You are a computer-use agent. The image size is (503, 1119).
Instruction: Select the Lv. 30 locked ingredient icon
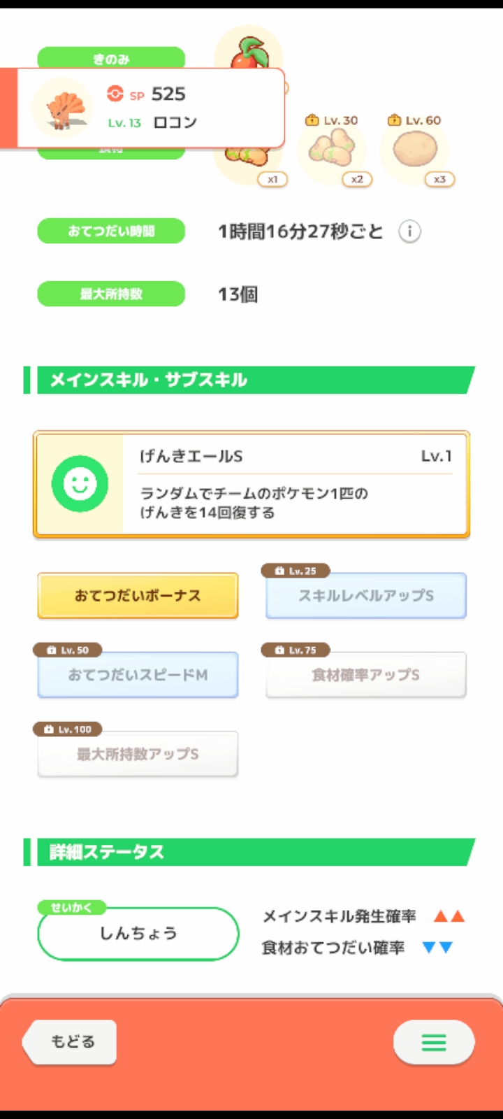pos(332,148)
